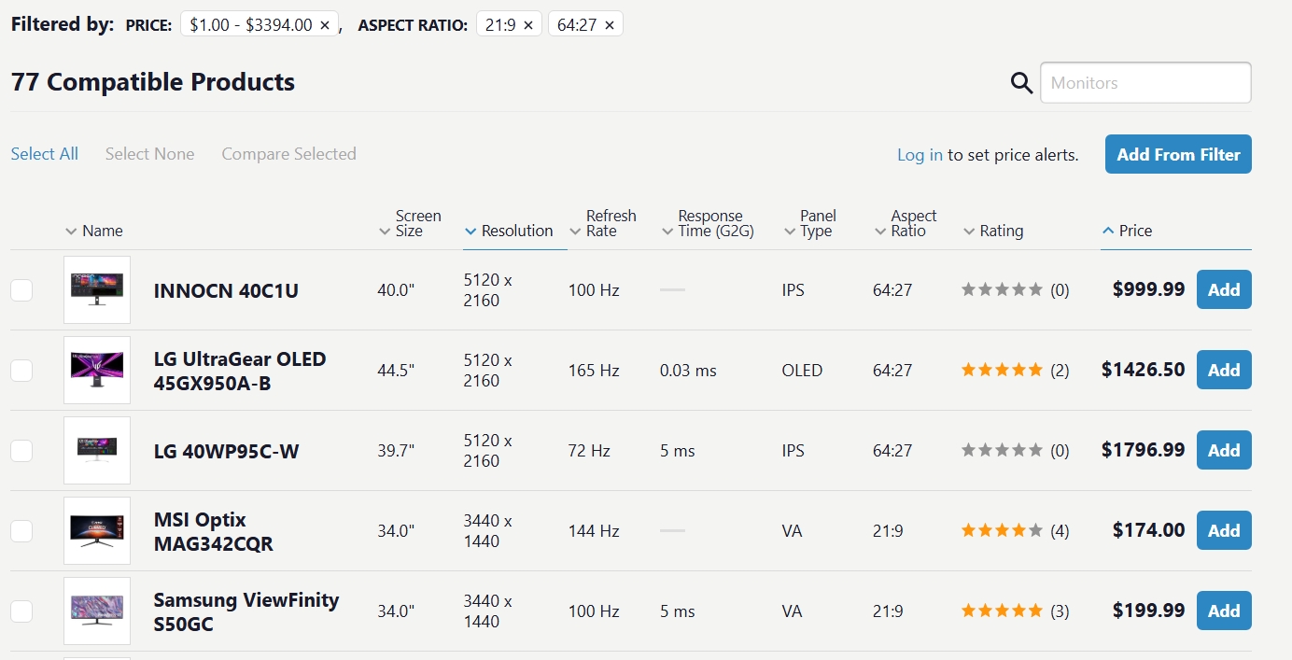Check the Samsung ViewFinity S50GC checkbox
This screenshot has height=660, width=1292.
21,611
